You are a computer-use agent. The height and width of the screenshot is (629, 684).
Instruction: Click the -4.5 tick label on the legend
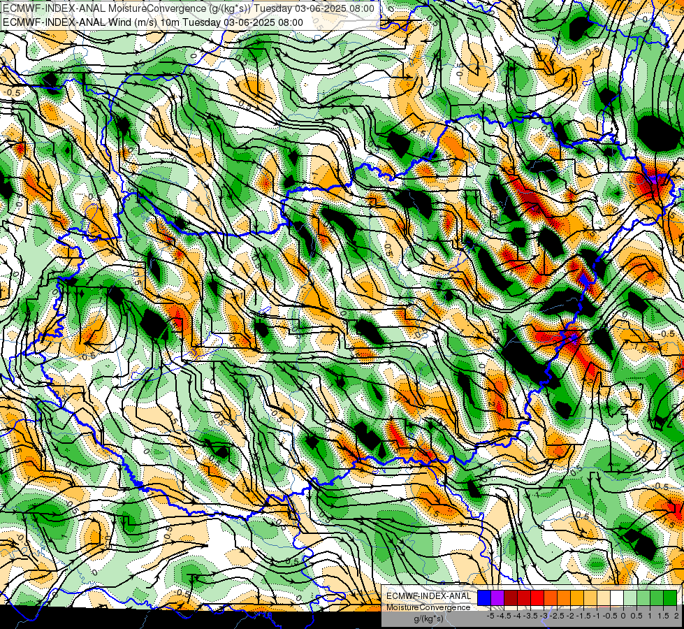click(504, 616)
